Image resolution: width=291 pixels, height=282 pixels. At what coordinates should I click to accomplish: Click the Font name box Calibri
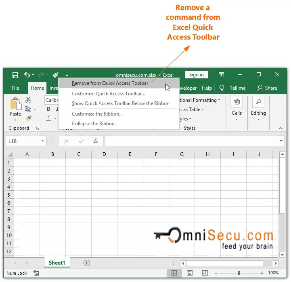[52, 100]
